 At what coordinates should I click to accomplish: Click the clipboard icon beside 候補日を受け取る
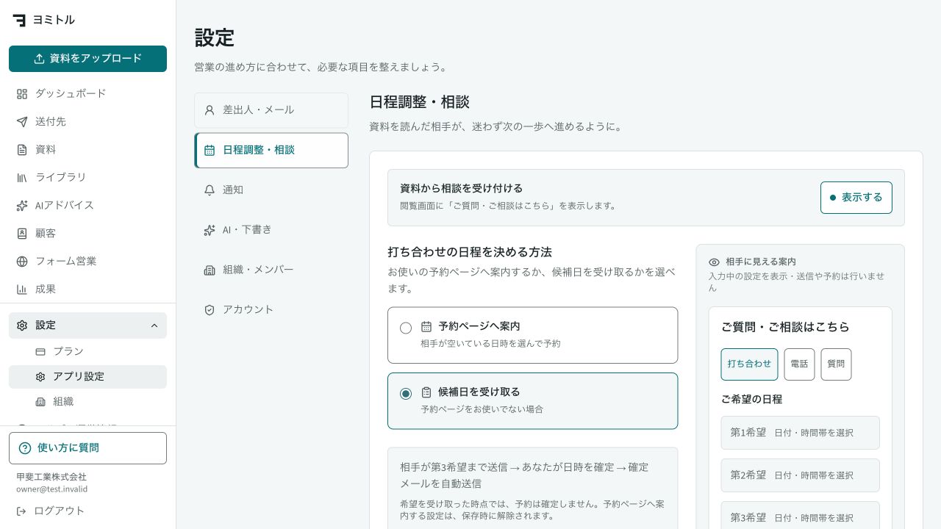tap(426, 392)
